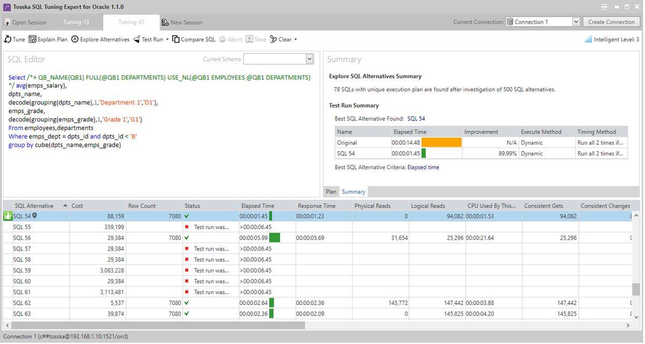Image resolution: width=645 pixels, height=344 pixels.
Task: Click the Tosska application logo icon
Action: (6, 7)
